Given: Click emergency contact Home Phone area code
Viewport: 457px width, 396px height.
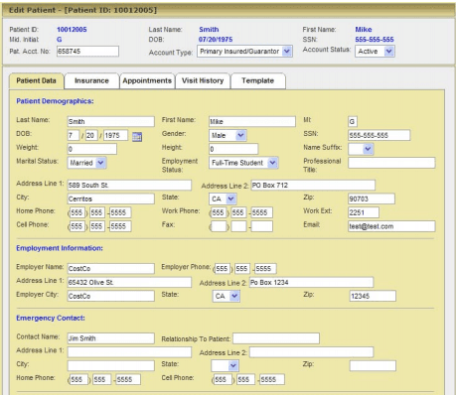Looking at the screenshot, I should click(78, 379).
